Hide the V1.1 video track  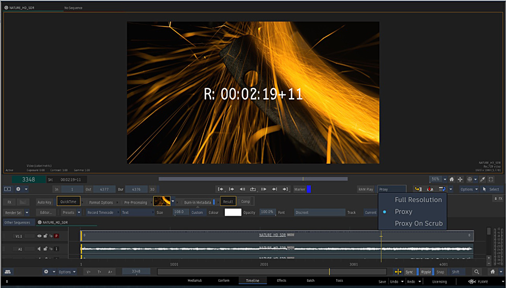(x=39, y=236)
